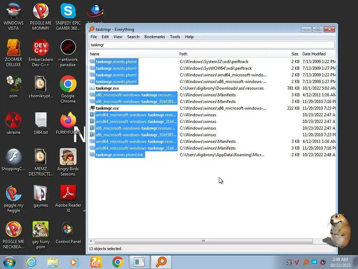Select the SNIPED!! EPIC GAMER 360 Skype icon

coord(68,16)
